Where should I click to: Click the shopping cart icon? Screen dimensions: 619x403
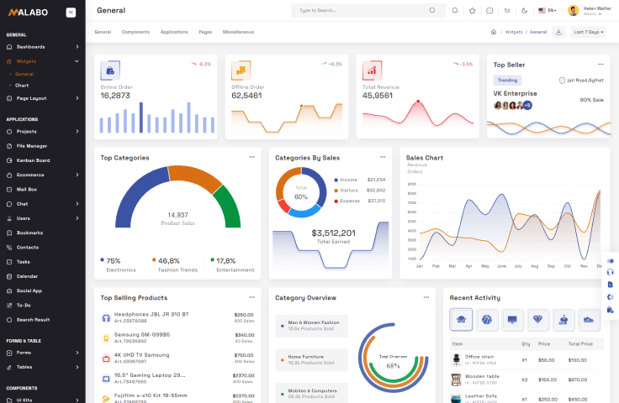point(506,11)
